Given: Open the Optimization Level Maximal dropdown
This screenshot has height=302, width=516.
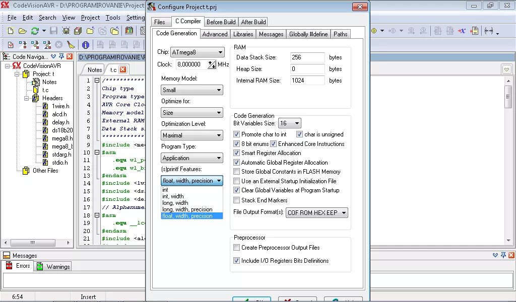Looking at the screenshot, I should point(192,135).
